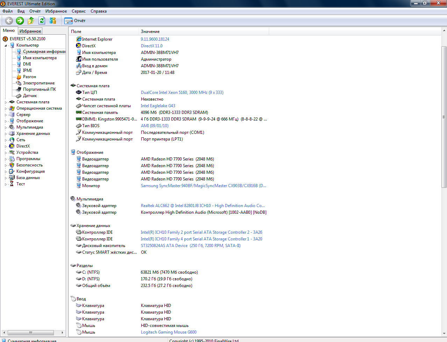The height and width of the screenshot is (342, 447).
Task: Switch to the Избранное tab
Action: point(30,31)
